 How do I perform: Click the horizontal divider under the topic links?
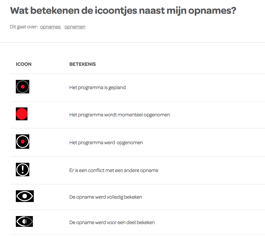[132, 42]
